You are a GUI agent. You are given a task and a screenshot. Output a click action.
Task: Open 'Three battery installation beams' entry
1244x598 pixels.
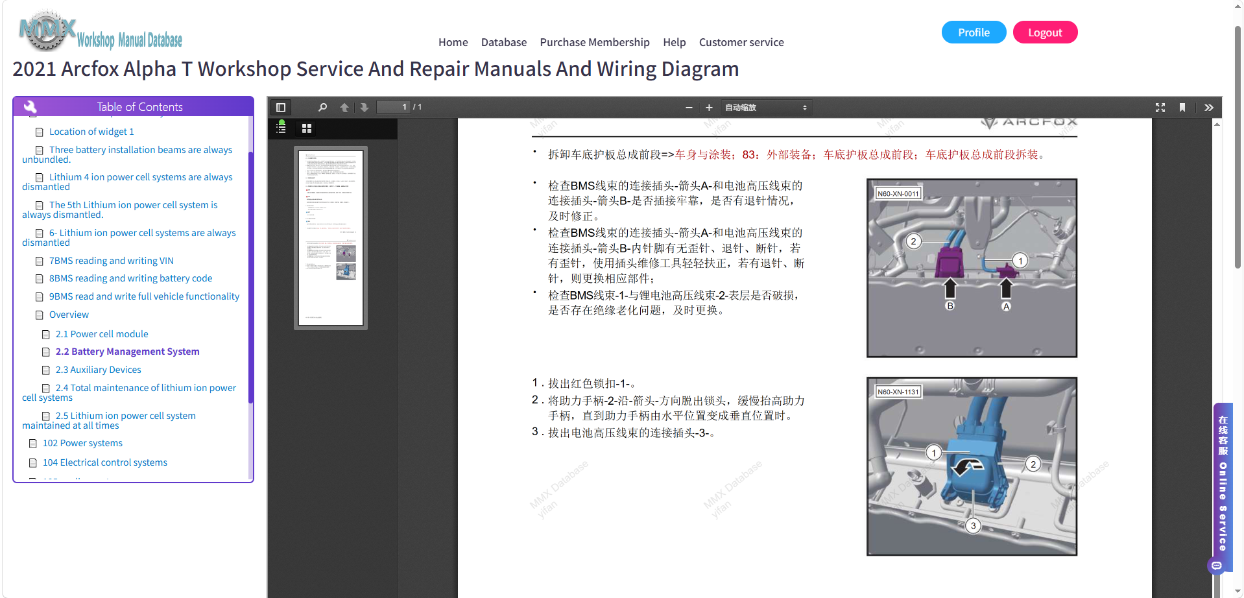click(x=127, y=154)
